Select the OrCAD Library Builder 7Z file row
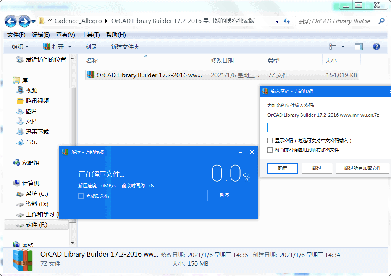 [x=222, y=75]
